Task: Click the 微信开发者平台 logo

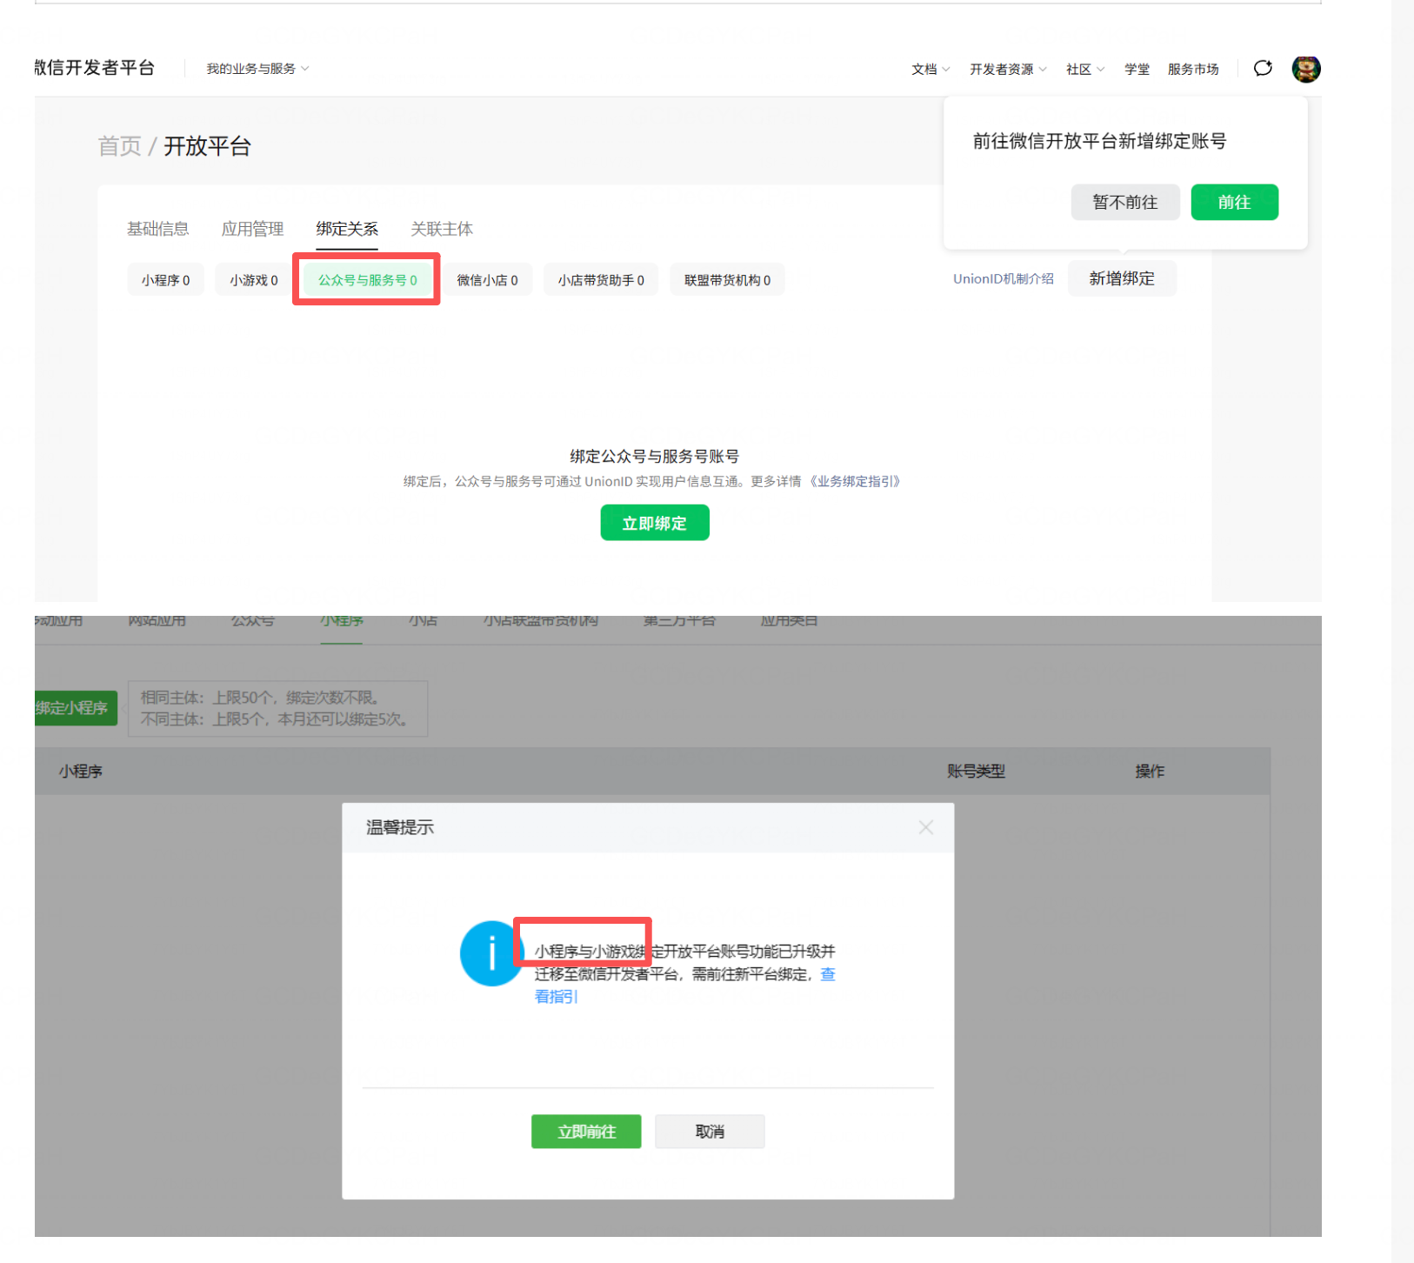Action: click(94, 68)
